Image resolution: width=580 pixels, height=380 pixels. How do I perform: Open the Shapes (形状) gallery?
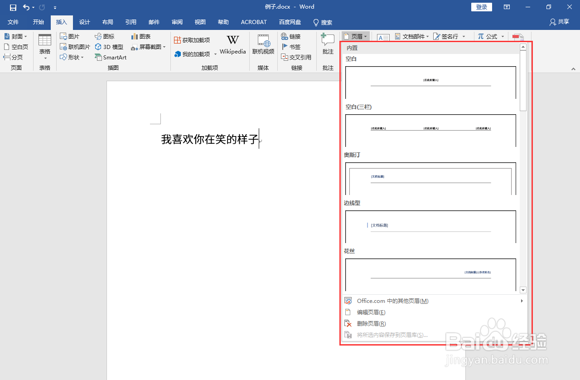coord(72,57)
